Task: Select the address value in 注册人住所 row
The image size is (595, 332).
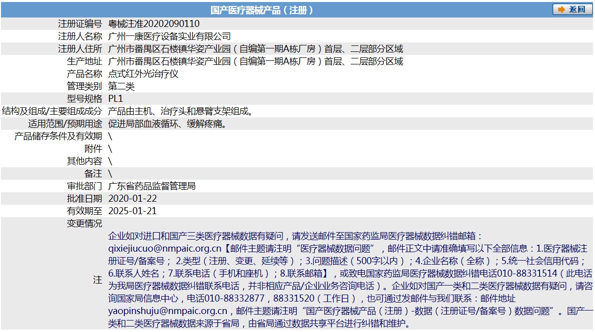Action: coord(255,48)
